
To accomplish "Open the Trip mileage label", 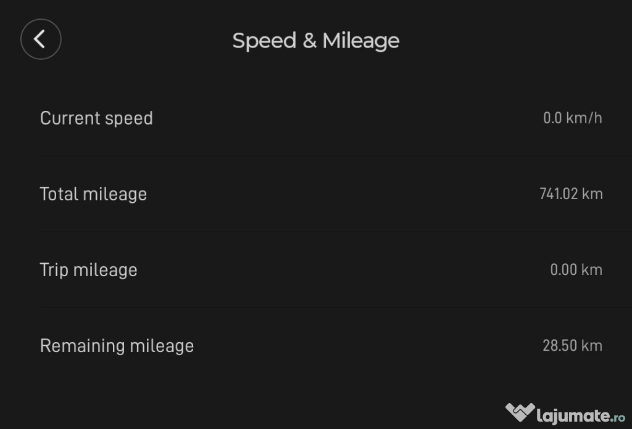I will [x=88, y=269].
